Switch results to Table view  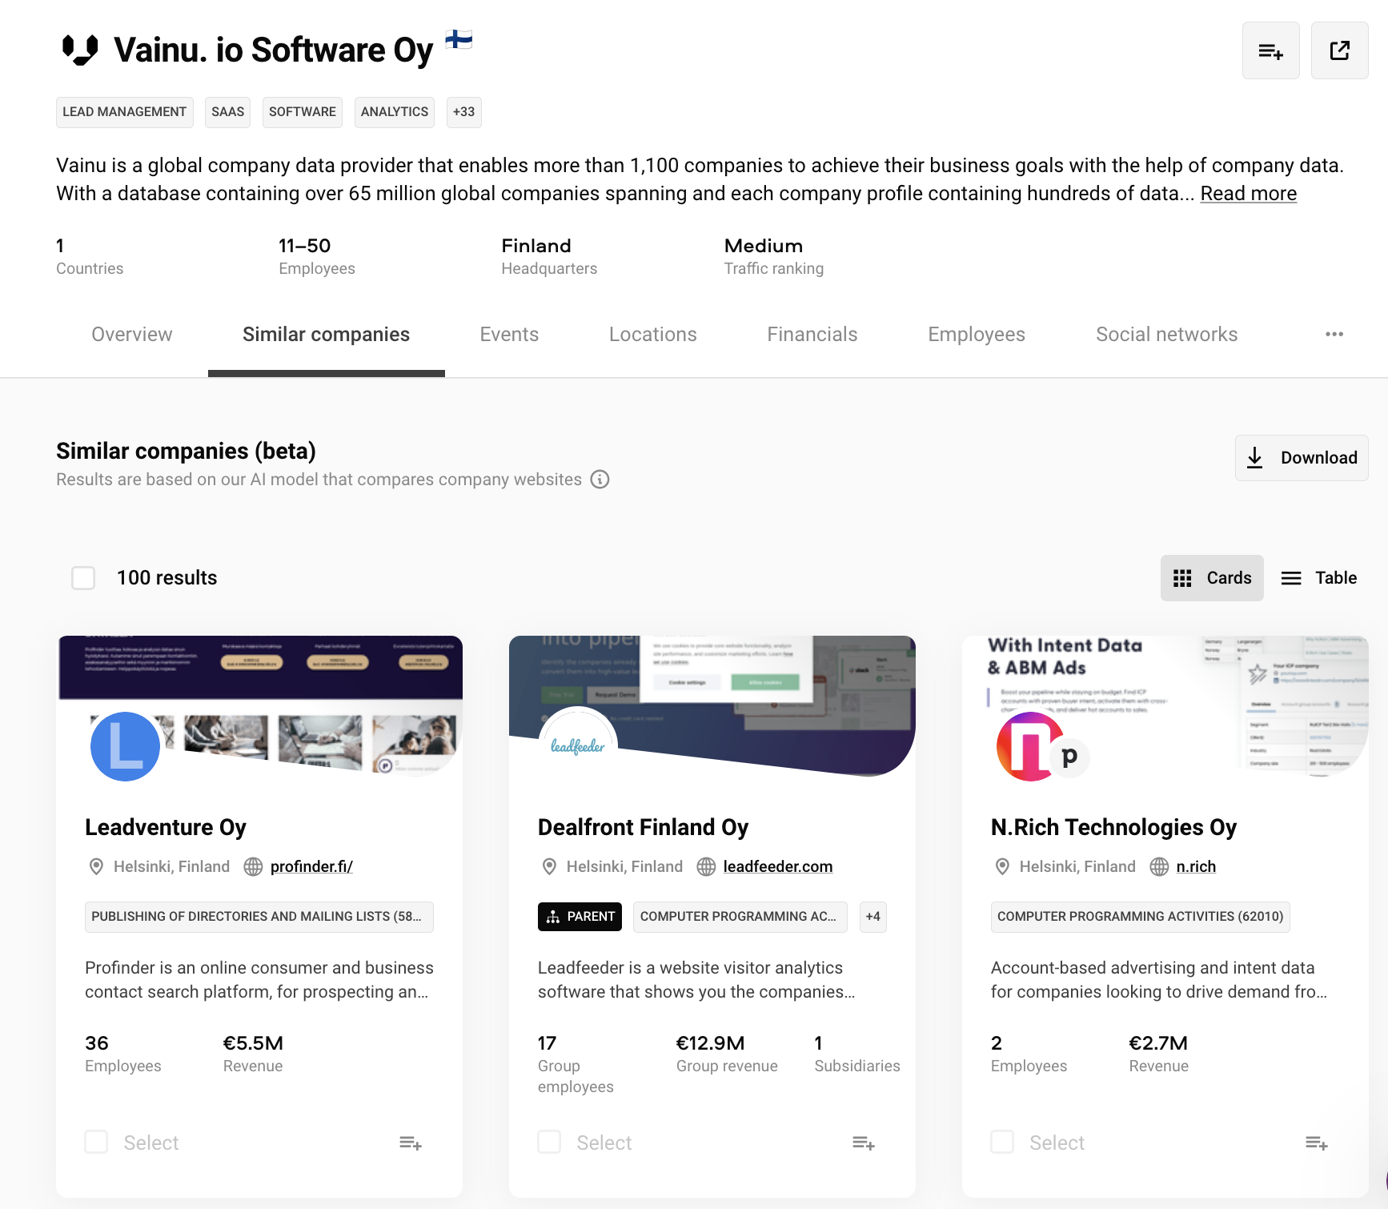pos(1319,578)
